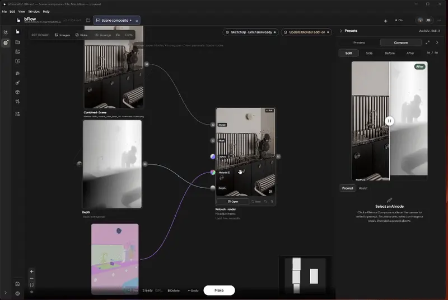Select the Before compare mode
The height and width of the screenshot is (300, 448).
[390, 53]
